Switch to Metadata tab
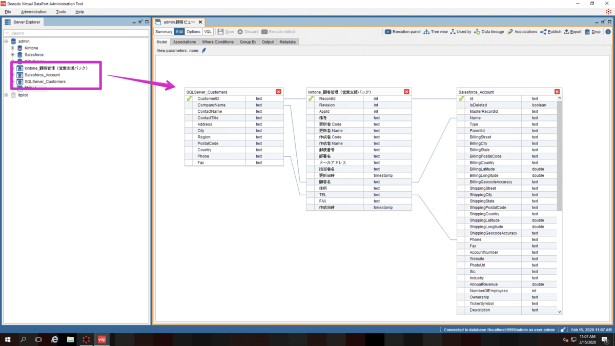This screenshot has height=346, width=615. [x=288, y=42]
